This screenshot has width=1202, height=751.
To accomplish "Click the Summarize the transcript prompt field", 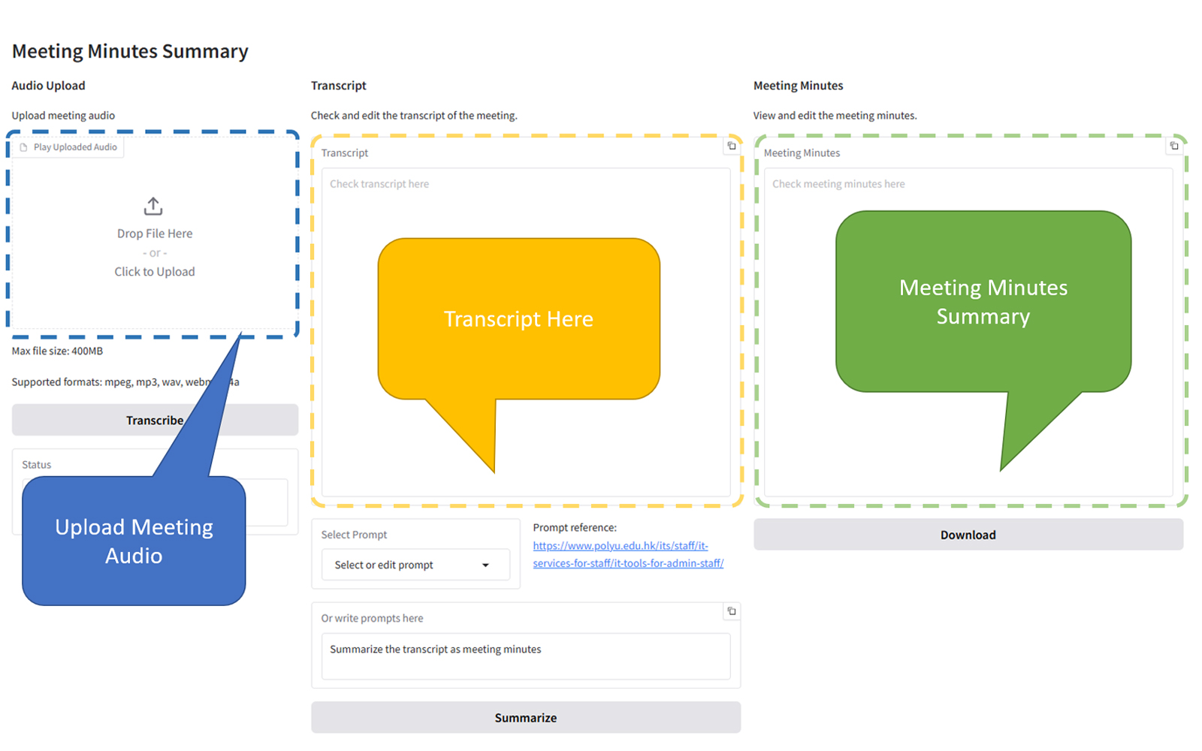I will (525, 656).
